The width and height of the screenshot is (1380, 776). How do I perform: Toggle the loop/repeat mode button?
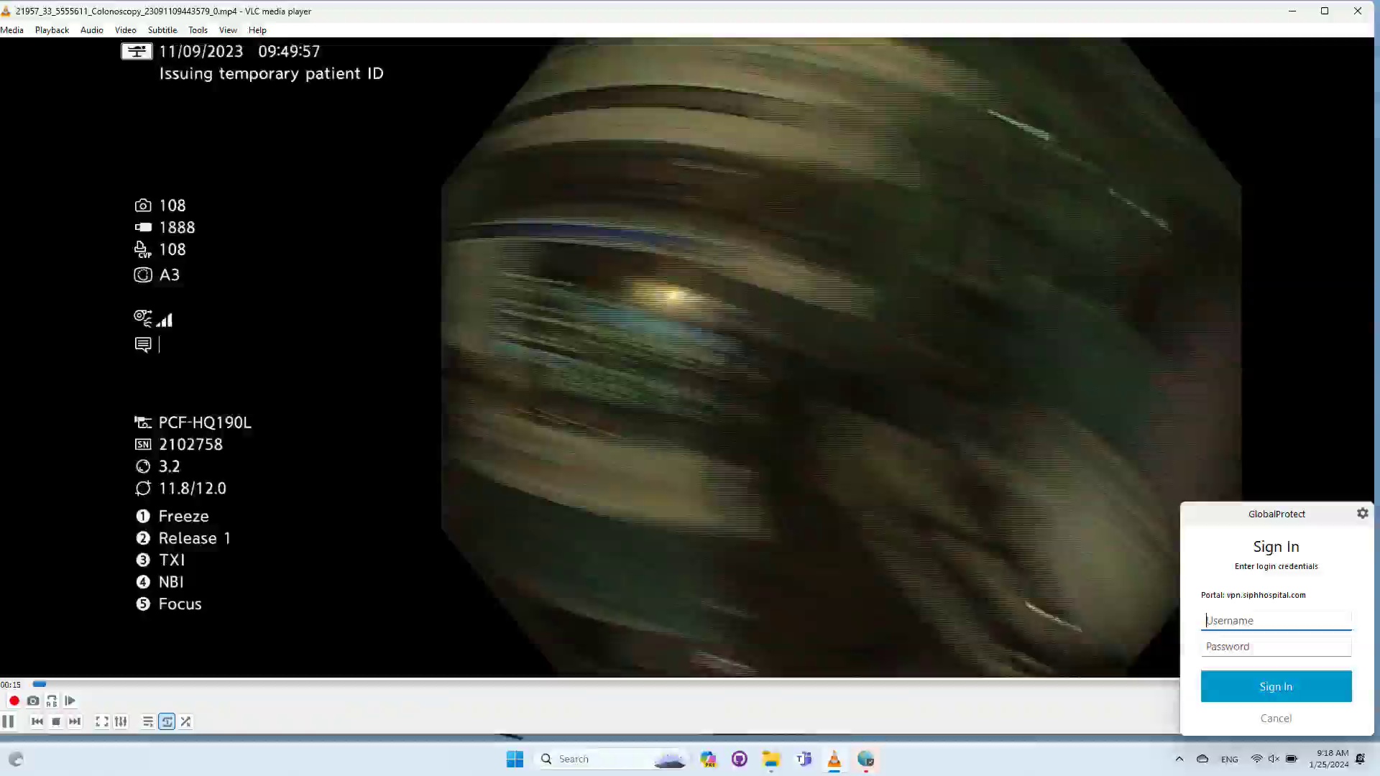point(167,721)
